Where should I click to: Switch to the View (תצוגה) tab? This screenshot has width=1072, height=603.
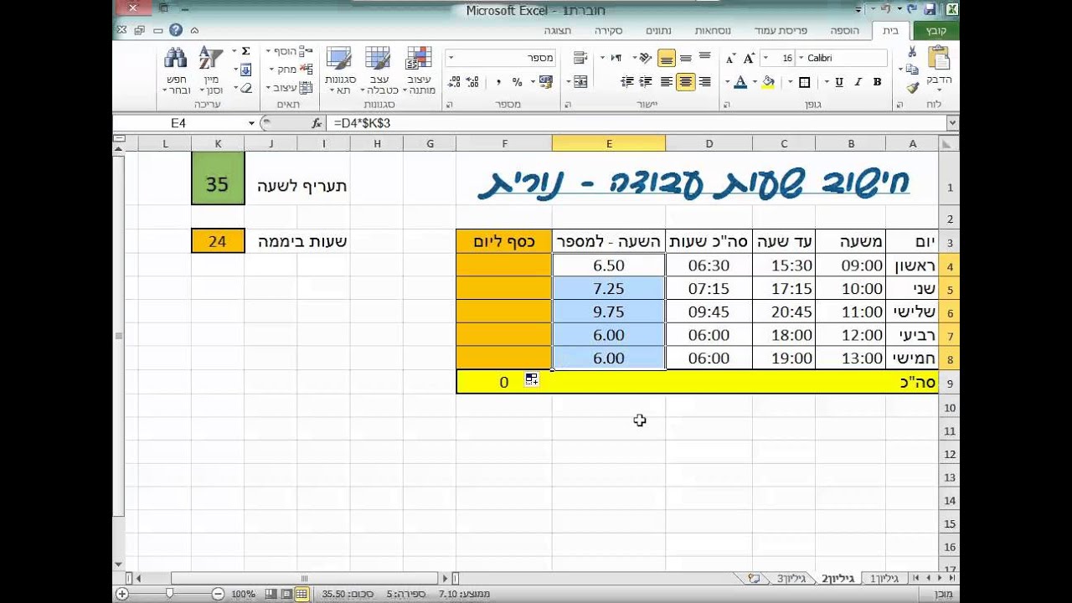pos(558,31)
